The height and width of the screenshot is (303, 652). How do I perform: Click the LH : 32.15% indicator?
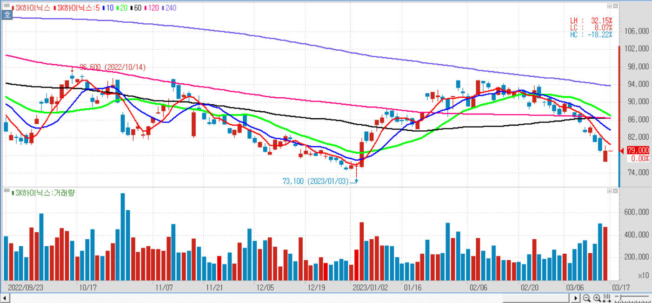591,21
